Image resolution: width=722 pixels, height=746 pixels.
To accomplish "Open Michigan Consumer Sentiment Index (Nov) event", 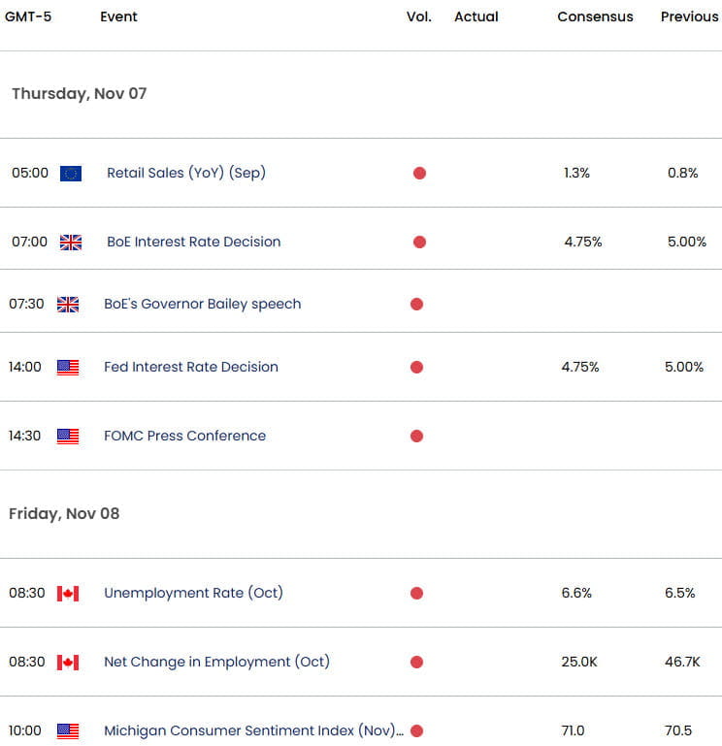I will (x=253, y=730).
